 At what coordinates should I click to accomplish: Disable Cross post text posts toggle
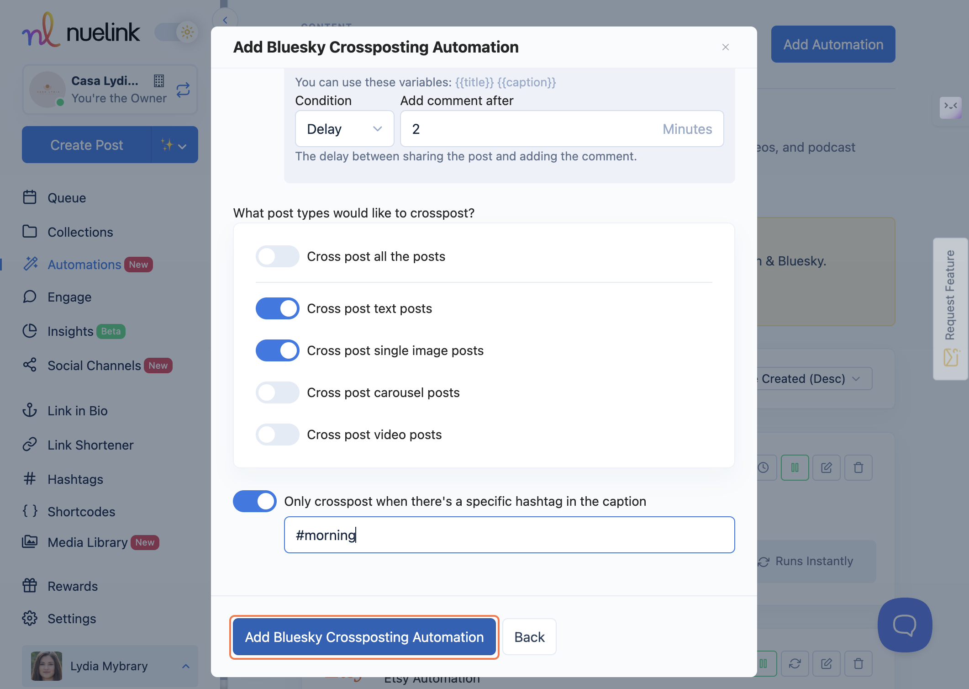(277, 308)
